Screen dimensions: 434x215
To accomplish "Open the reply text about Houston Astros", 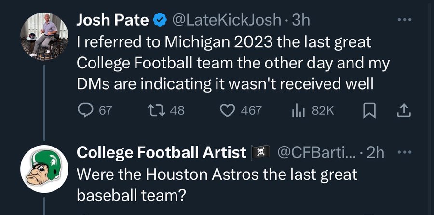I will 217,185.
